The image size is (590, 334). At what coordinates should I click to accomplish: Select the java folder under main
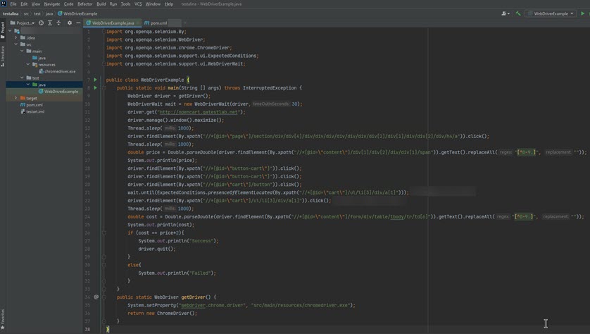39,58
